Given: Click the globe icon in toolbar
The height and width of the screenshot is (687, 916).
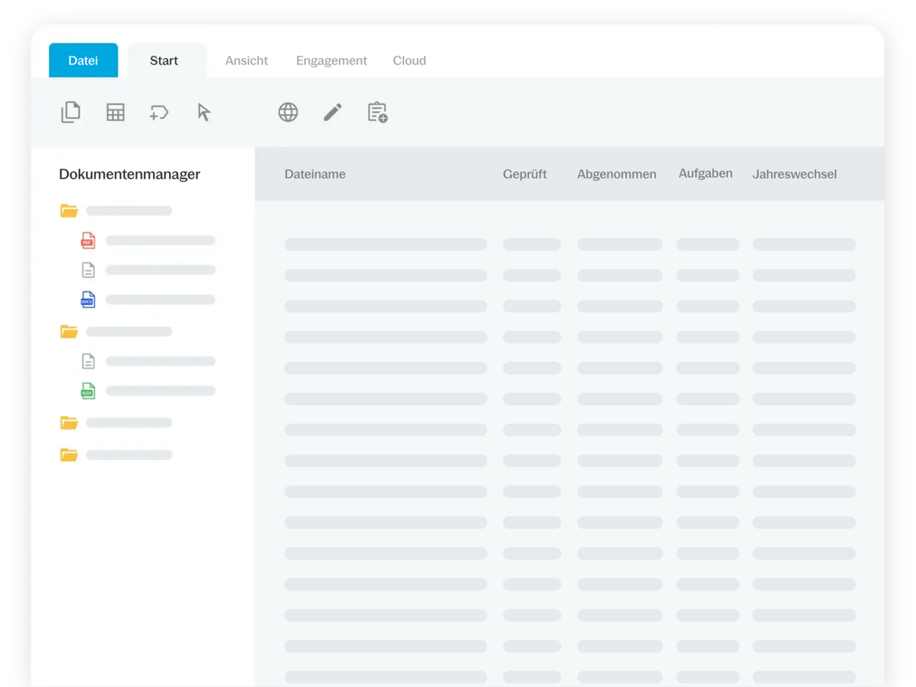Looking at the screenshot, I should coord(288,112).
